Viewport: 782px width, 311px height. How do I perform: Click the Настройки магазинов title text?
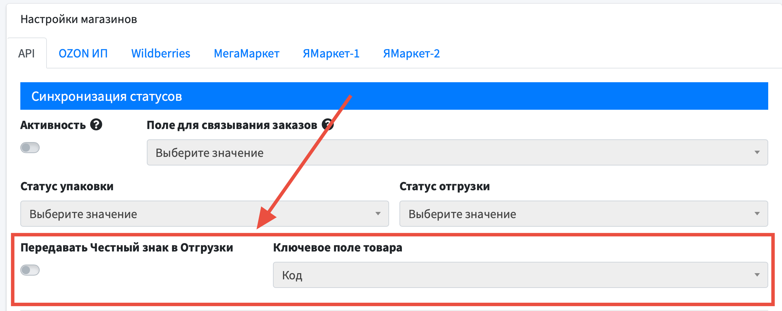(79, 19)
